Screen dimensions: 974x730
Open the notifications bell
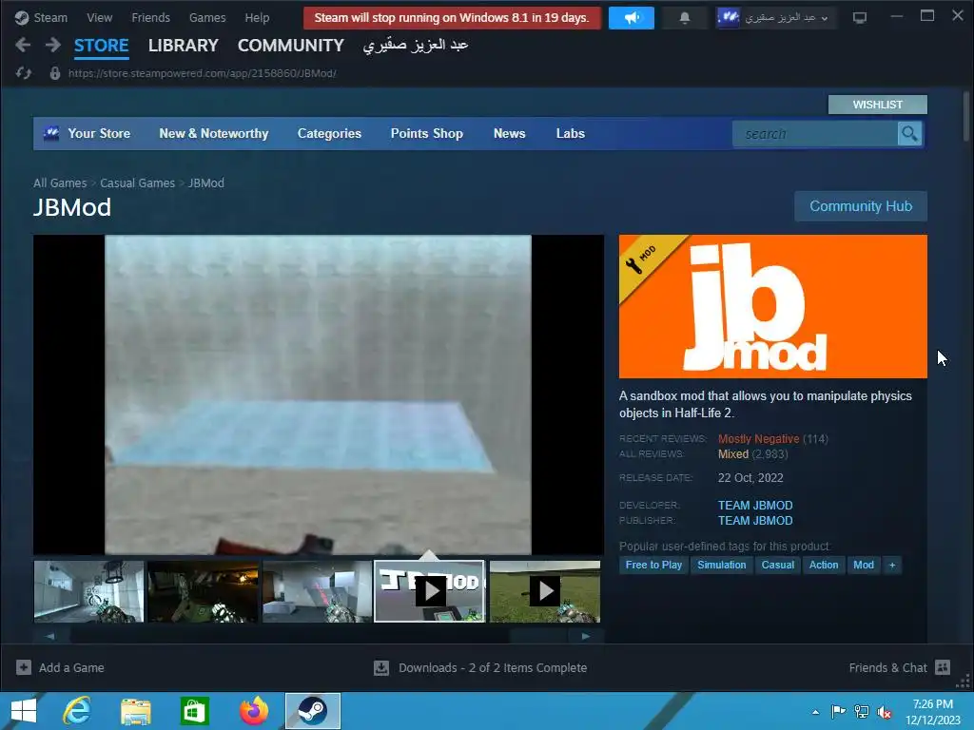click(x=685, y=17)
